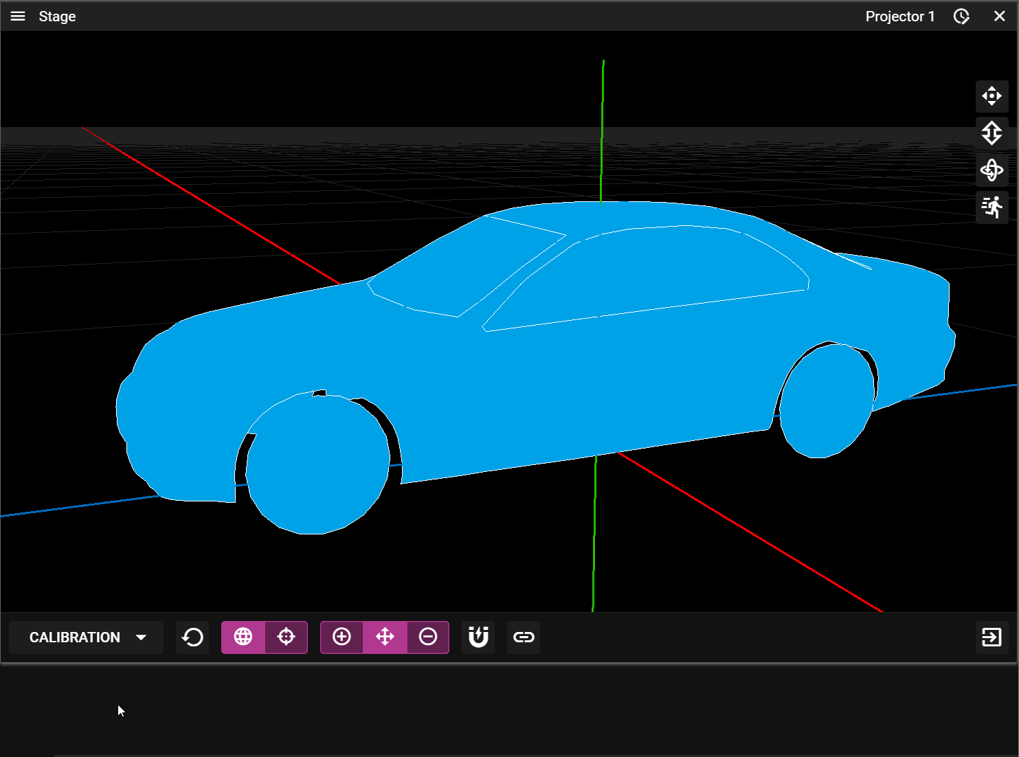Click the exit arrow icon bottom right
The height and width of the screenshot is (757, 1019).
tap(992, 637)
